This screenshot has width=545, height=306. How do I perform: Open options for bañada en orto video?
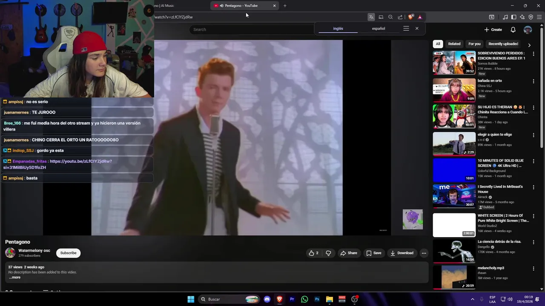tap(534, 81)
